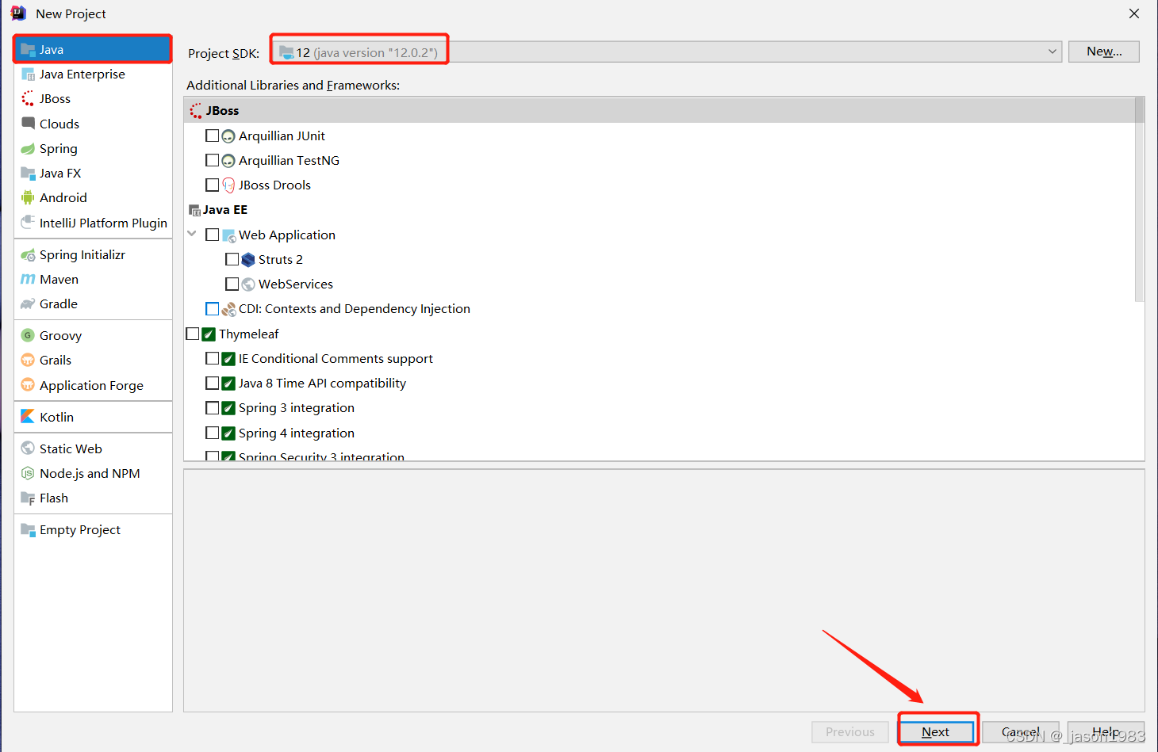This screenshot has width=1158, height=752.
Task: Click the IntelliJ Platform Plugin icon
Action: point(28,223)
